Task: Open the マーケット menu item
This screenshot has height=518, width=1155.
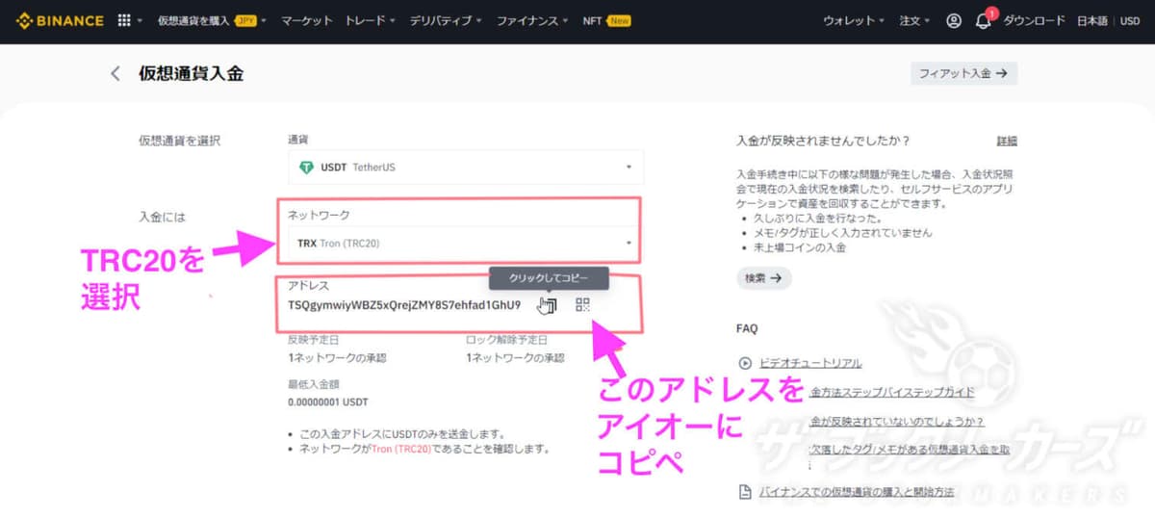Action: pyautogui.click(x=307, y=20)
